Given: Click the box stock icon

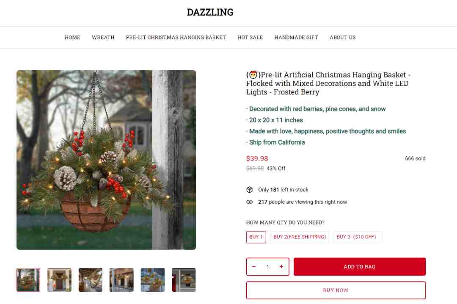Looking at the screenshot, I should (x=250, y=190).
